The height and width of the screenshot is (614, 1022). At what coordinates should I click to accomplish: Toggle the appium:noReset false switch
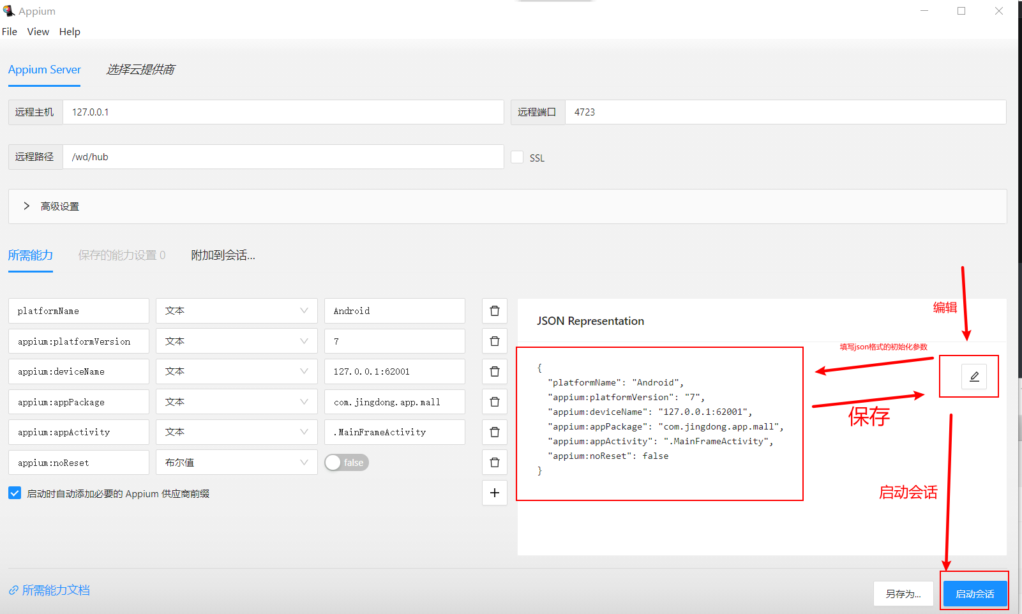pyautogui.click(x=347, y=463)
